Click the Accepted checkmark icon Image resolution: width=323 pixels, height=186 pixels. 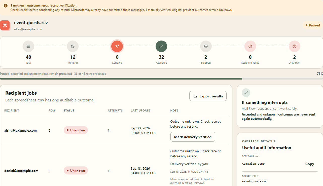click(161, 46)
